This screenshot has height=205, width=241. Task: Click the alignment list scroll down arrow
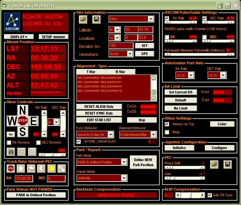(x=154, y=98)
